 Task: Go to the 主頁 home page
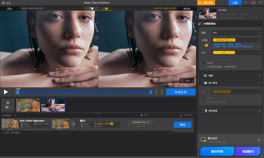pyautogui.click(x=235, y=3)
